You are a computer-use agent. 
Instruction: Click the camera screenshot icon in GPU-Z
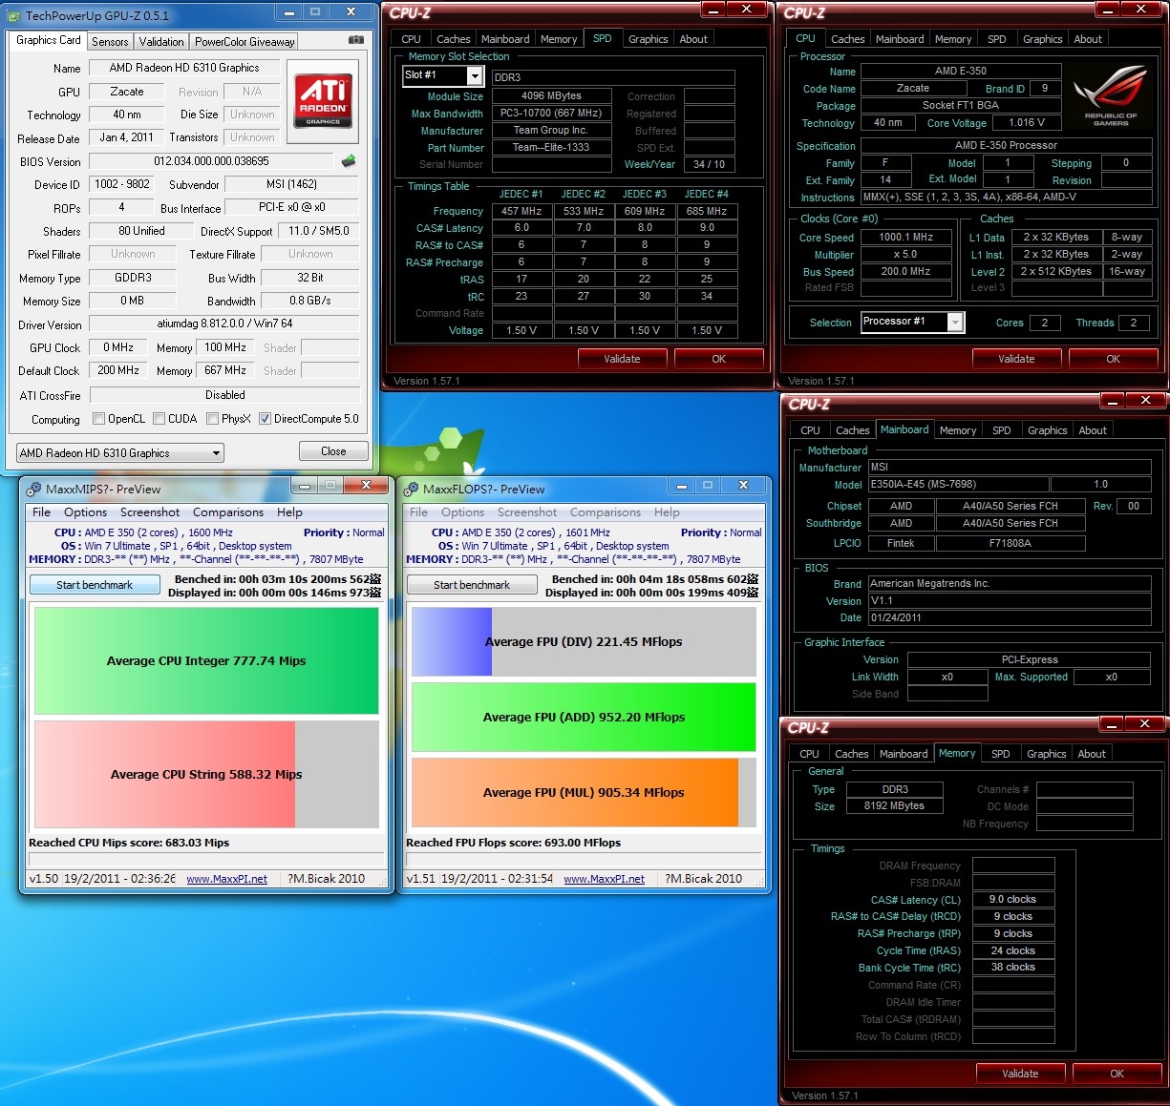[356, 40]
